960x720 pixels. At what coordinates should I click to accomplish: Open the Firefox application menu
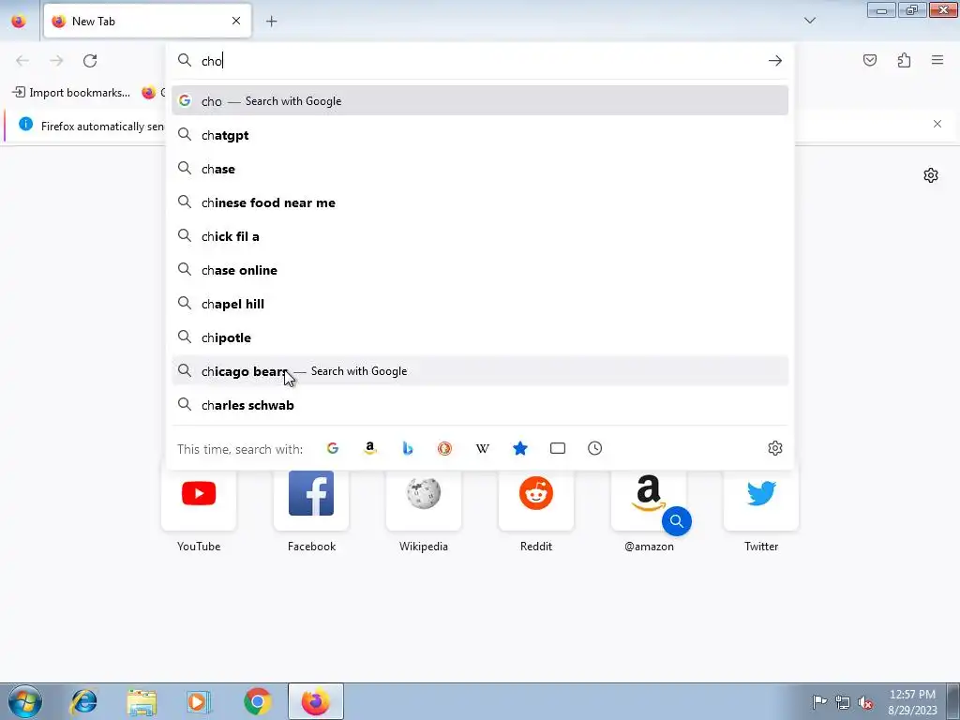tap(937, 60)
